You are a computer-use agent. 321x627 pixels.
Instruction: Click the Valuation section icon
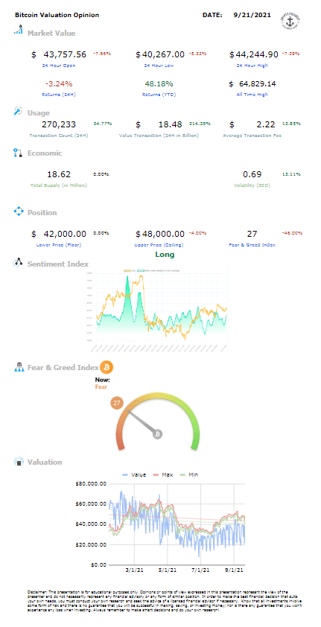tap(19, 462)
